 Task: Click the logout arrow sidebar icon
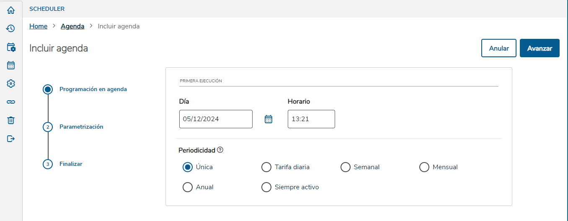[x=11, y=139]
